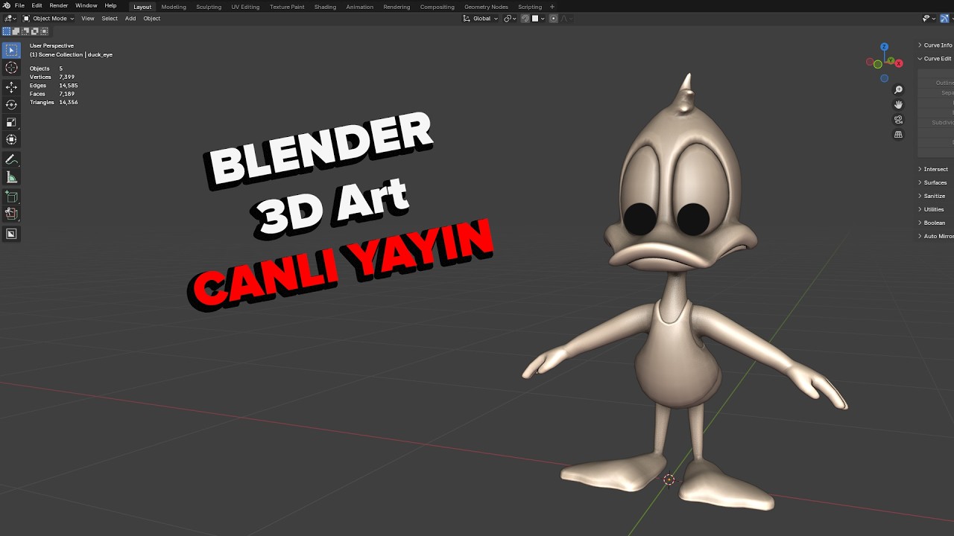
Task: Open the pivot point dropdown
Action: [x=510, y=19]
